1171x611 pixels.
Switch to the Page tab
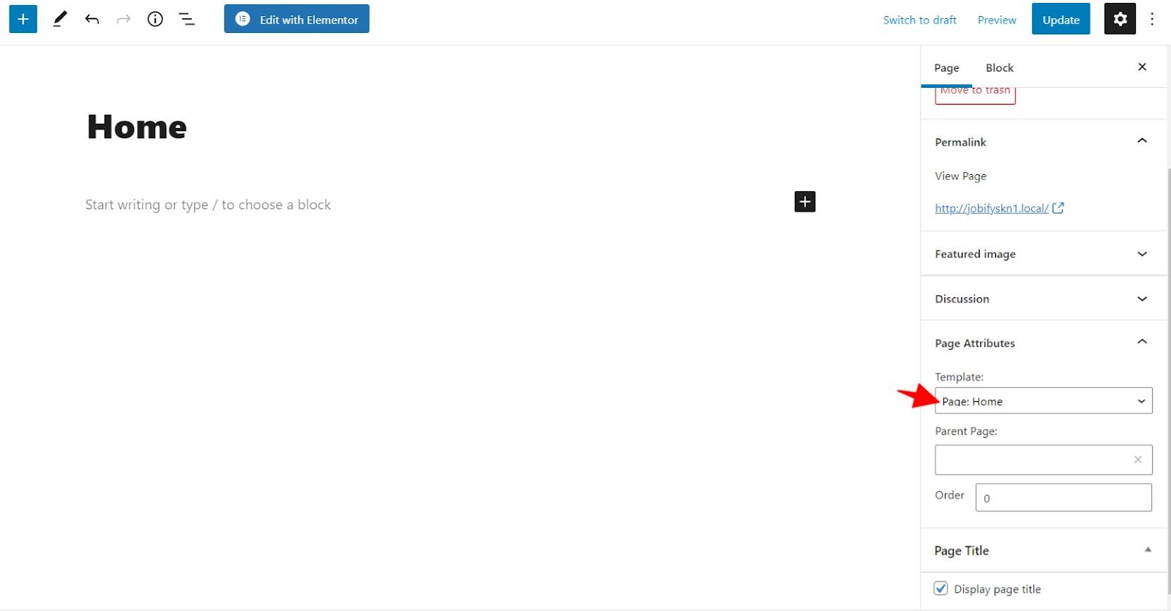pos(946,68)
